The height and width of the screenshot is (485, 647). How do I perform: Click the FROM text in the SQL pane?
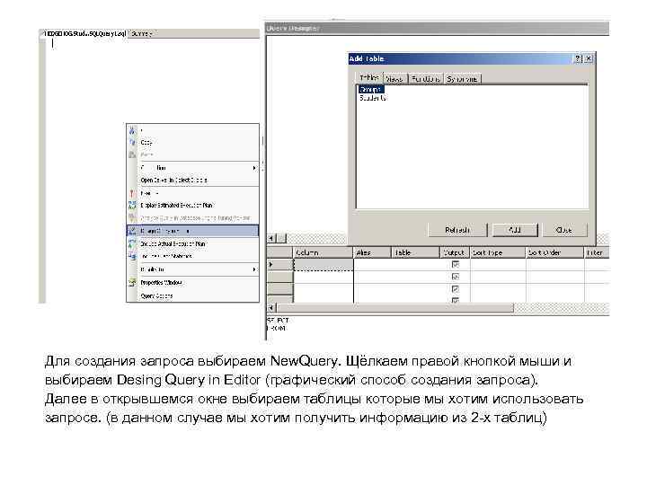[x=276, y=329]
